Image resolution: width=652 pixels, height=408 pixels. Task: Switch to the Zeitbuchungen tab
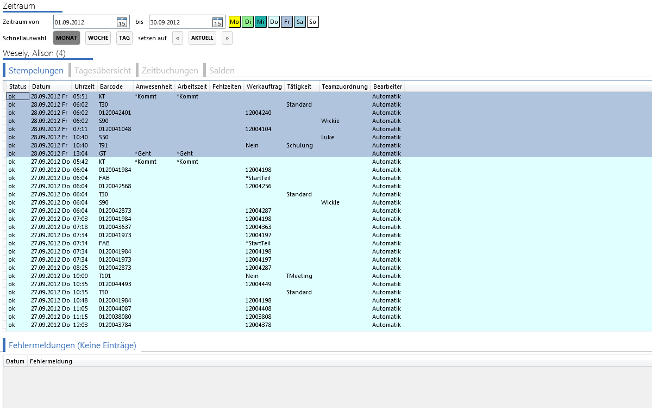click(170, 70)
